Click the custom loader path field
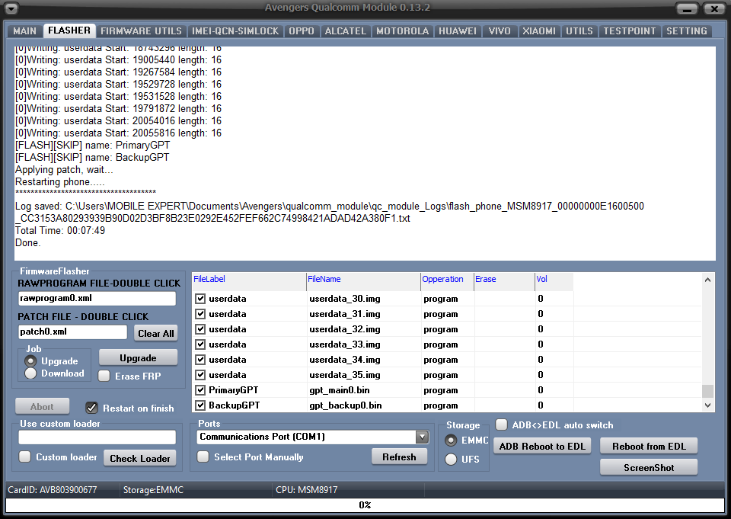731x519 pixels. click(x=97, y=437)
